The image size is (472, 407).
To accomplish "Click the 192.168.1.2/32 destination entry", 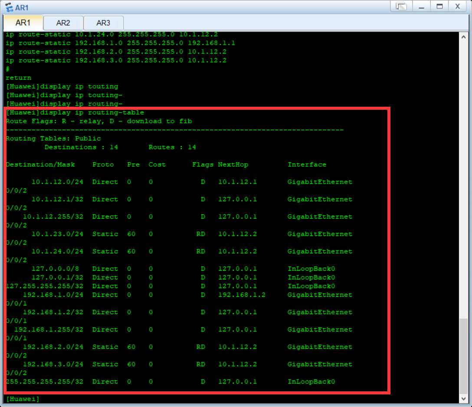I will [x=53, y=312].
